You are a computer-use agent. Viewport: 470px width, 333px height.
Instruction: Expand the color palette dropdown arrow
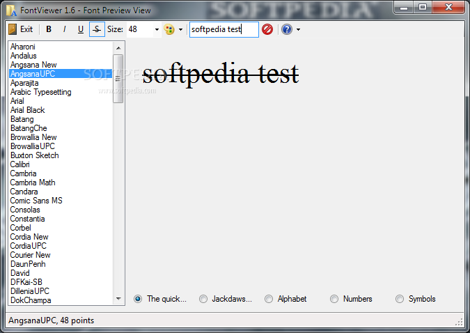click(181, 29)
